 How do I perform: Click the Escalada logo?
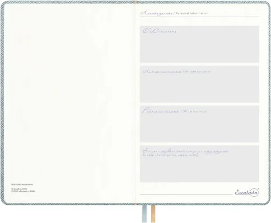coord(247,192)
